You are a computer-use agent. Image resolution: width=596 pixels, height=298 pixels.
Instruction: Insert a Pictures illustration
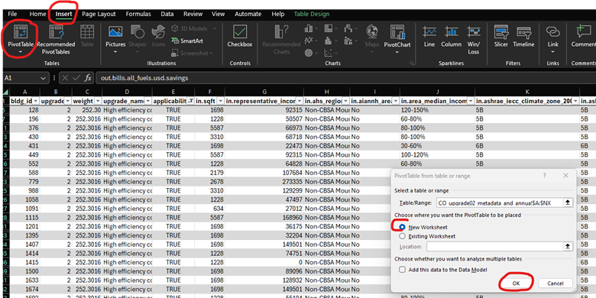[115, 40]
